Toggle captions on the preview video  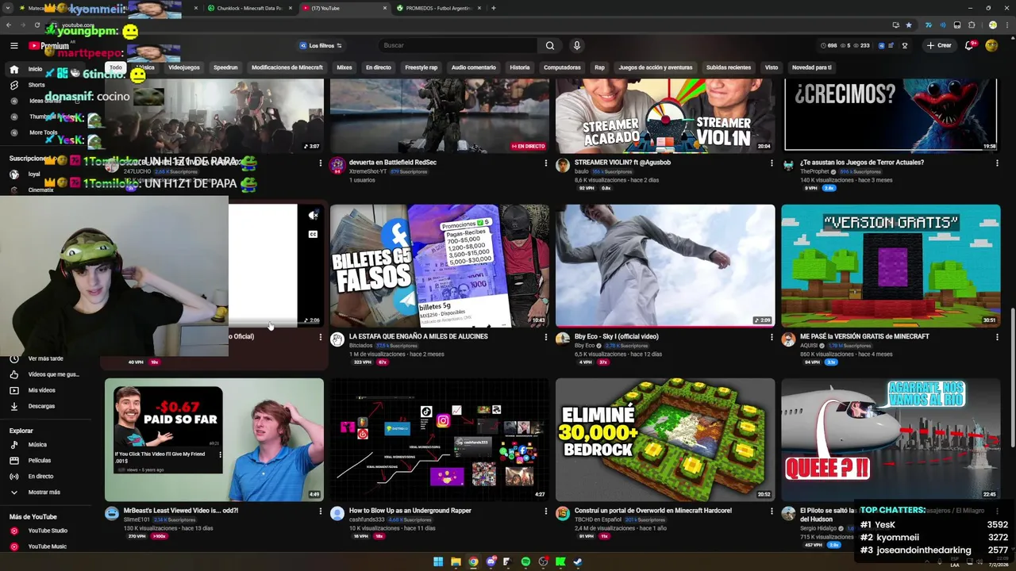pos(313,234)
